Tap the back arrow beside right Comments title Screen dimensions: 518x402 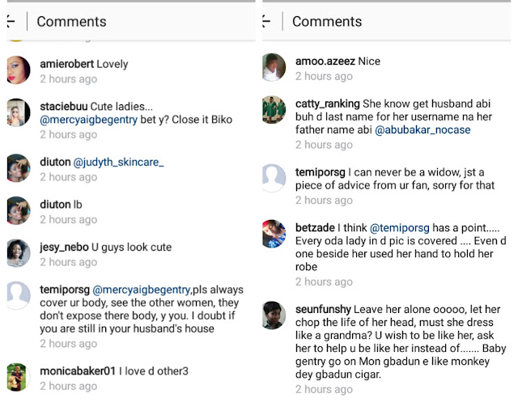(265, 21)
